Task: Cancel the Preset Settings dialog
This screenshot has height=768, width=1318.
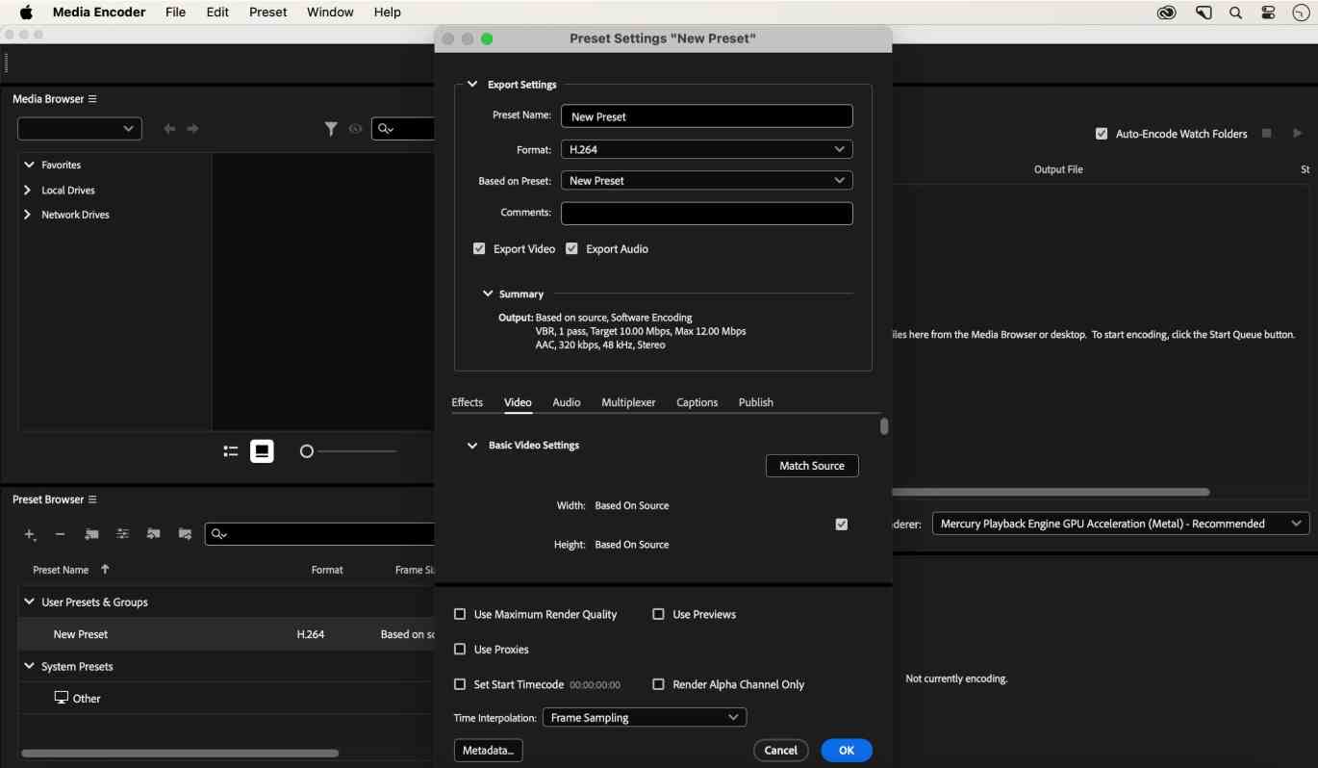Action: tap(781, 750)
